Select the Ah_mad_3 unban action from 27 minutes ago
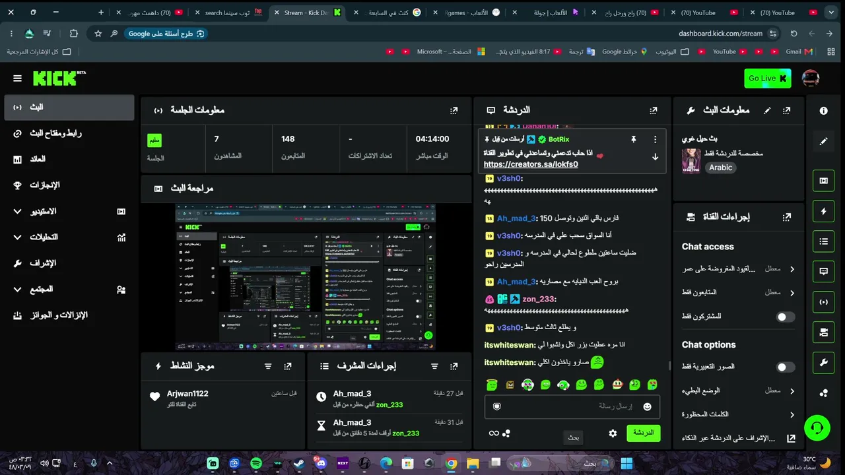This screenshot has width=845, height=475. 390,398
